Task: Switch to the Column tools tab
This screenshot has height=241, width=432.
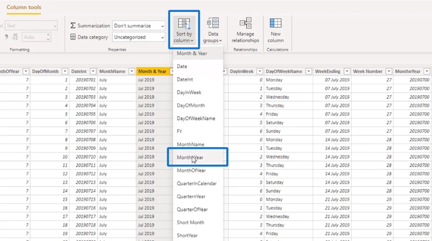Action: pyautogui.click(x=24, y=8)
